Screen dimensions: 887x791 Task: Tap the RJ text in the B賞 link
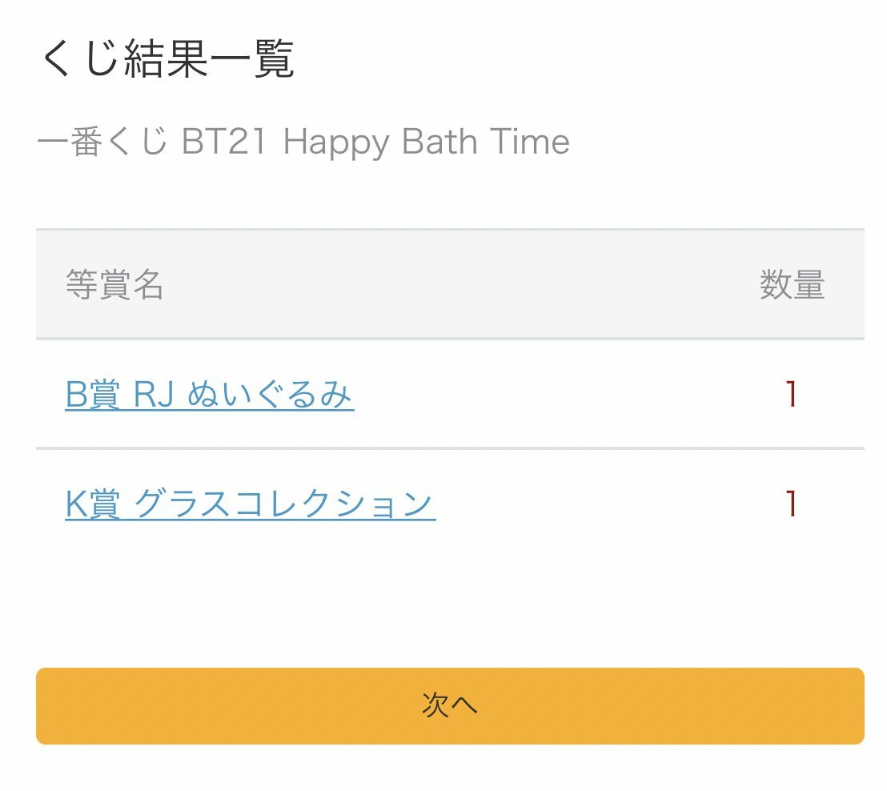[154, 395]
